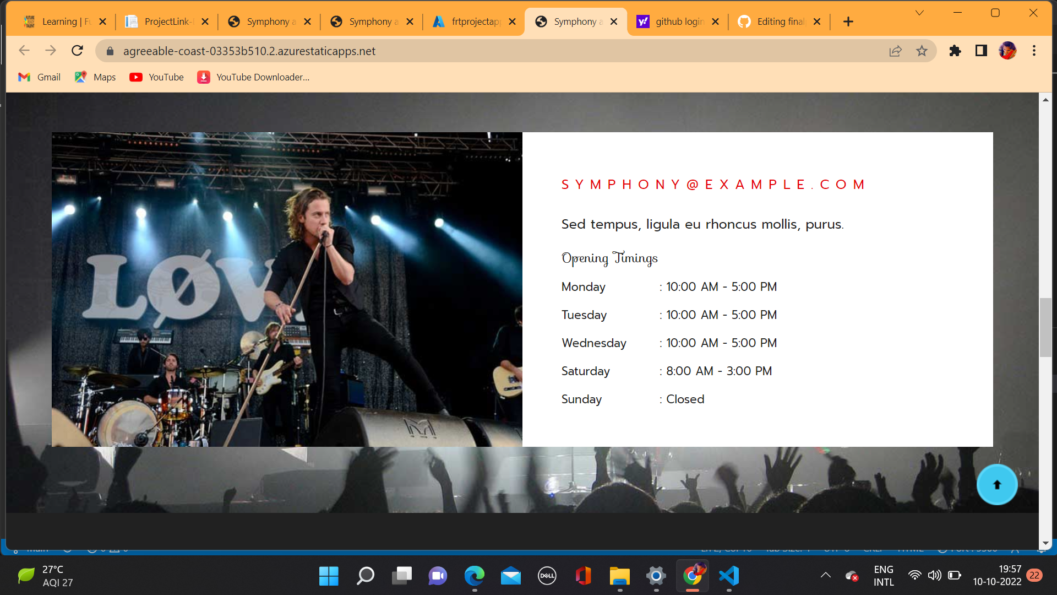Click the scroll-to-top arrow button
Image resolution: width=1057 pixels, height=595 pixels.
click(x=996, y=485)
